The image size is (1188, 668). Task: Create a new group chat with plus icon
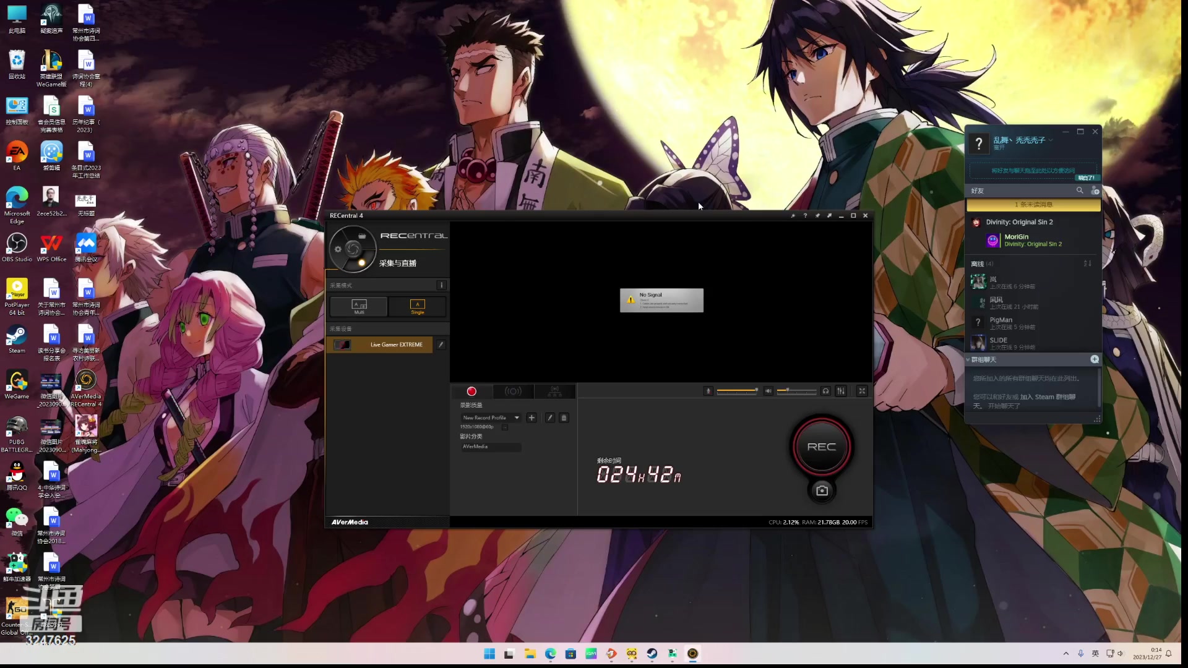[1095, 359]
